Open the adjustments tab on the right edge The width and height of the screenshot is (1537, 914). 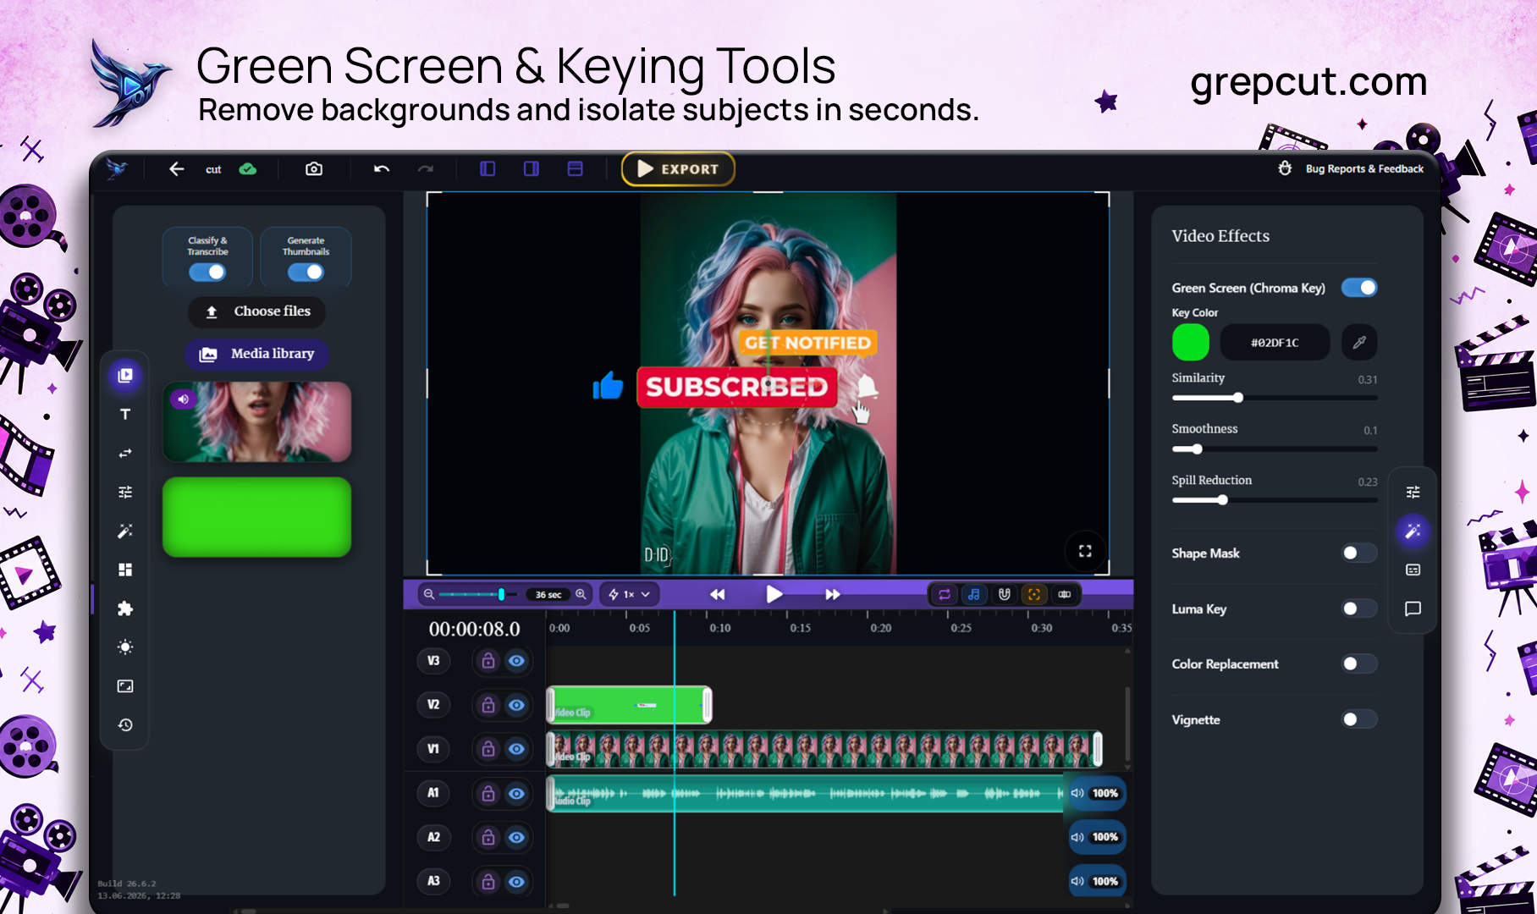pyautogui.click(x=1413, y=492)
